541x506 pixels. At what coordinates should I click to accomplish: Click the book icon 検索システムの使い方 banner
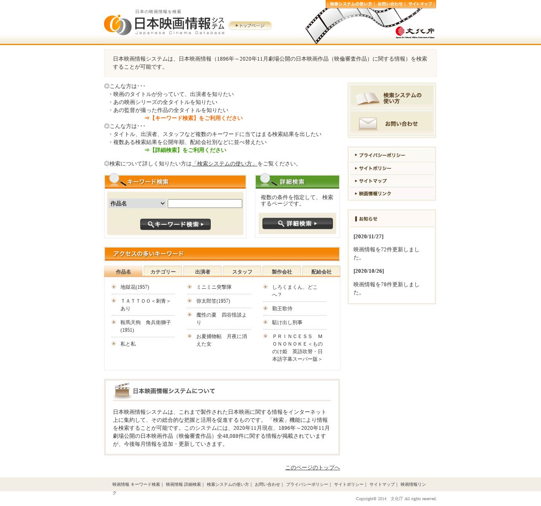(x=392, y=97)
